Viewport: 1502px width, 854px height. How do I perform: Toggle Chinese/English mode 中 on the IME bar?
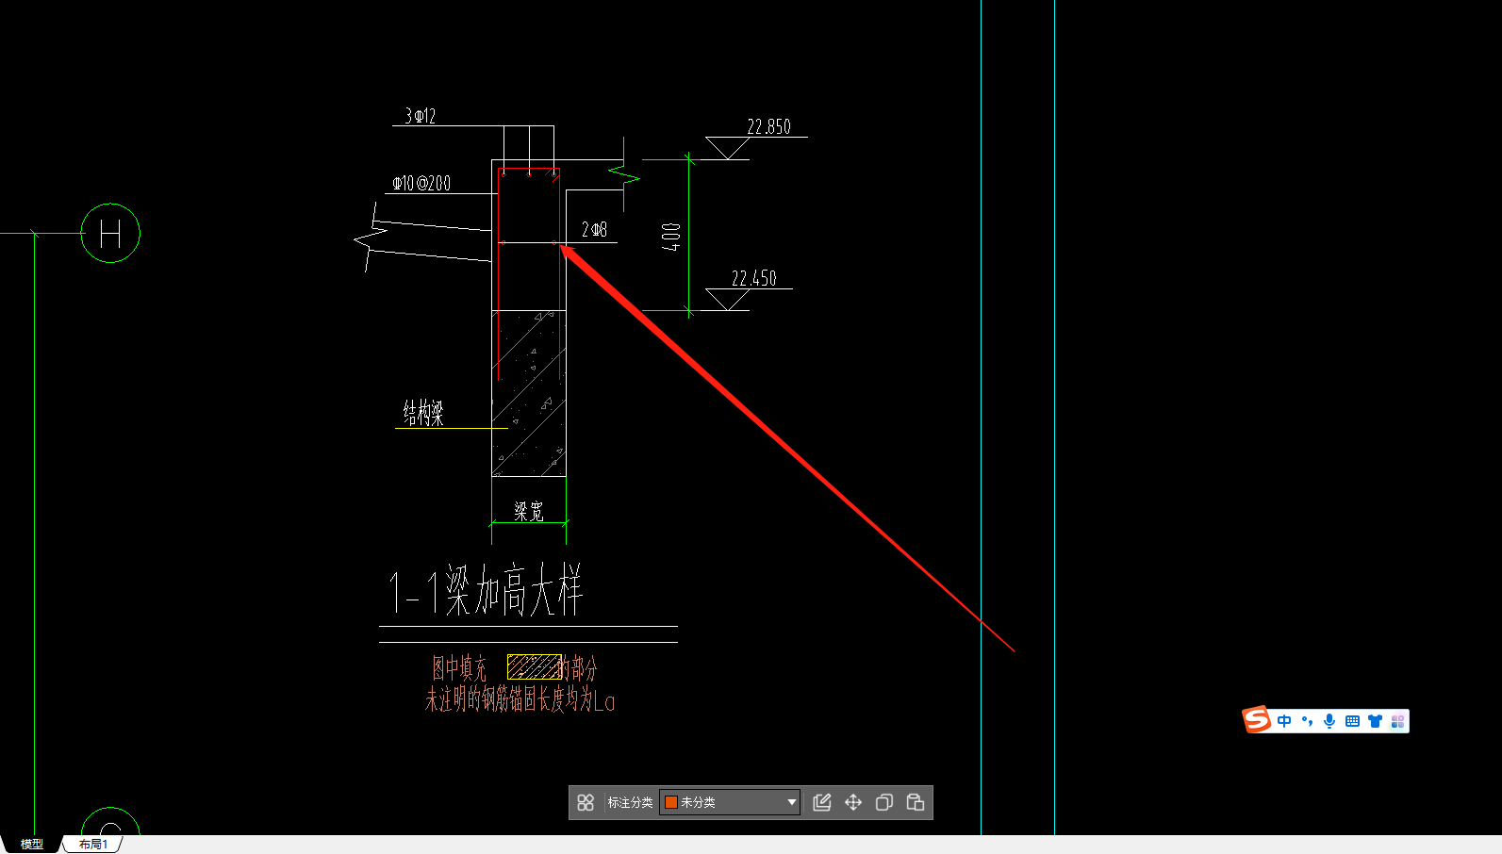click(x=1284, y=721)
